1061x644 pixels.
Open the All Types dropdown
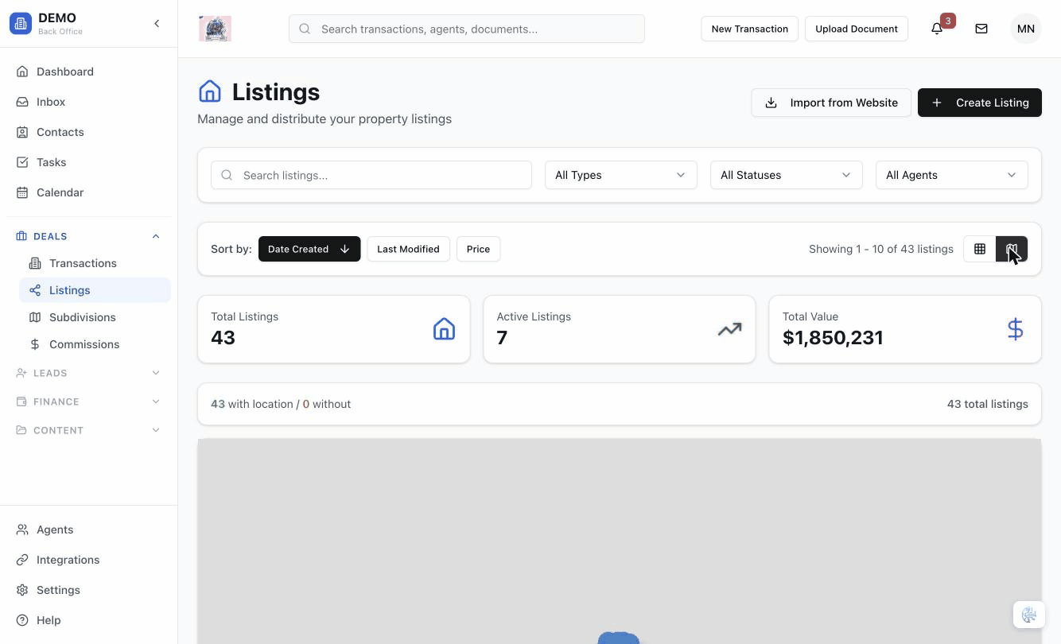coord(621,175)
